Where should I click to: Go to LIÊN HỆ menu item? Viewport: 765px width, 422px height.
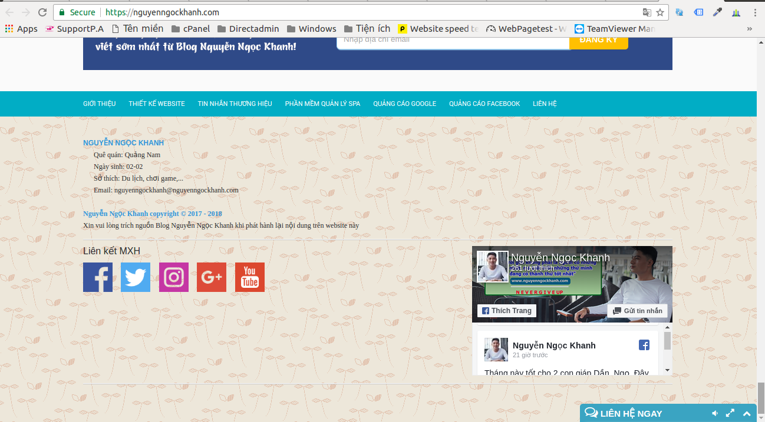[x=545, y=104]
